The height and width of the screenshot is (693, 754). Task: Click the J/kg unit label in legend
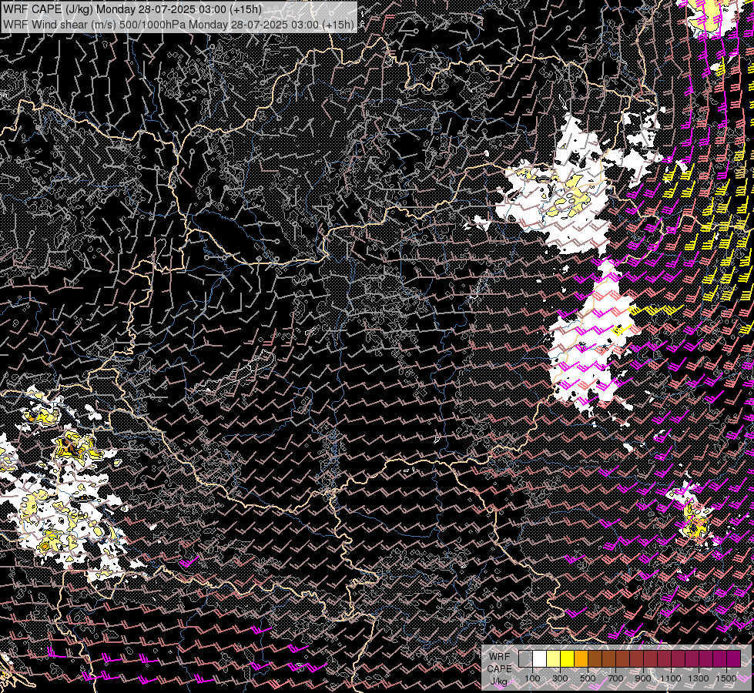(498, 681)
